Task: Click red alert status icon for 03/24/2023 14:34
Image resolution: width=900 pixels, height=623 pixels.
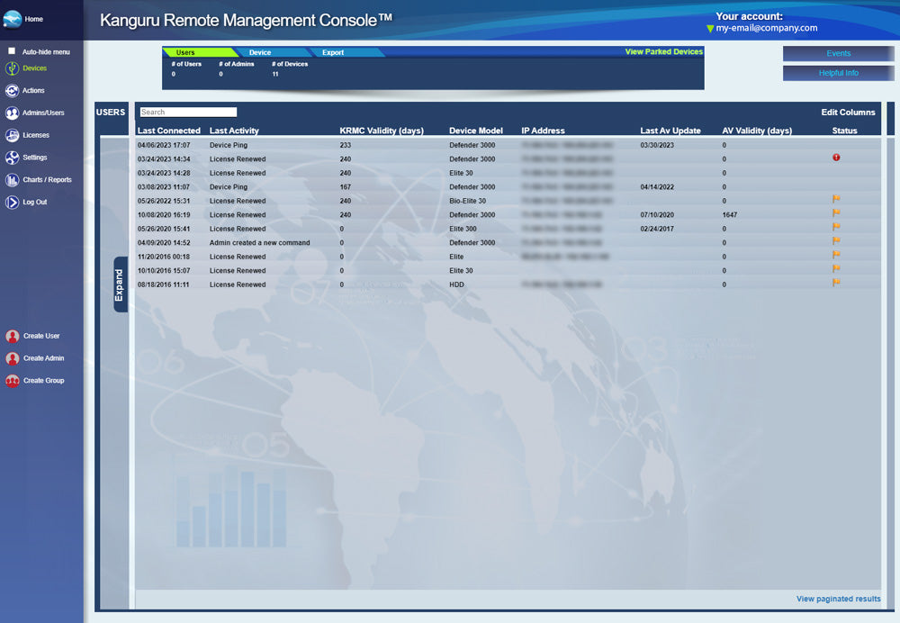Action: point(836,158)
